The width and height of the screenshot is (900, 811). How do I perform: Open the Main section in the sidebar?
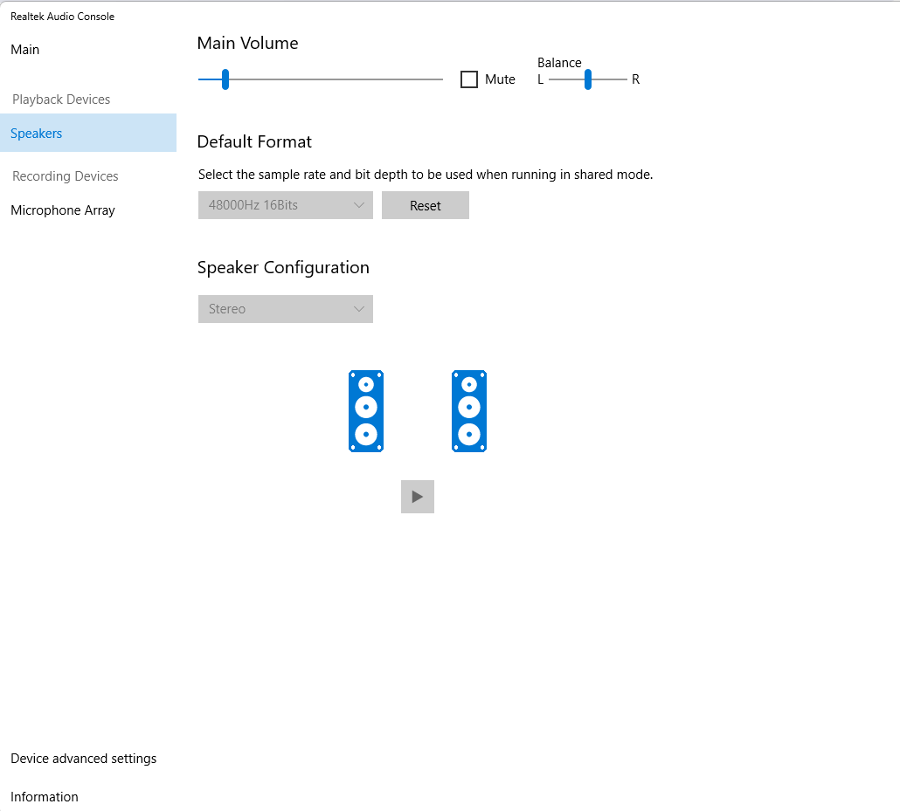(25, 50)
